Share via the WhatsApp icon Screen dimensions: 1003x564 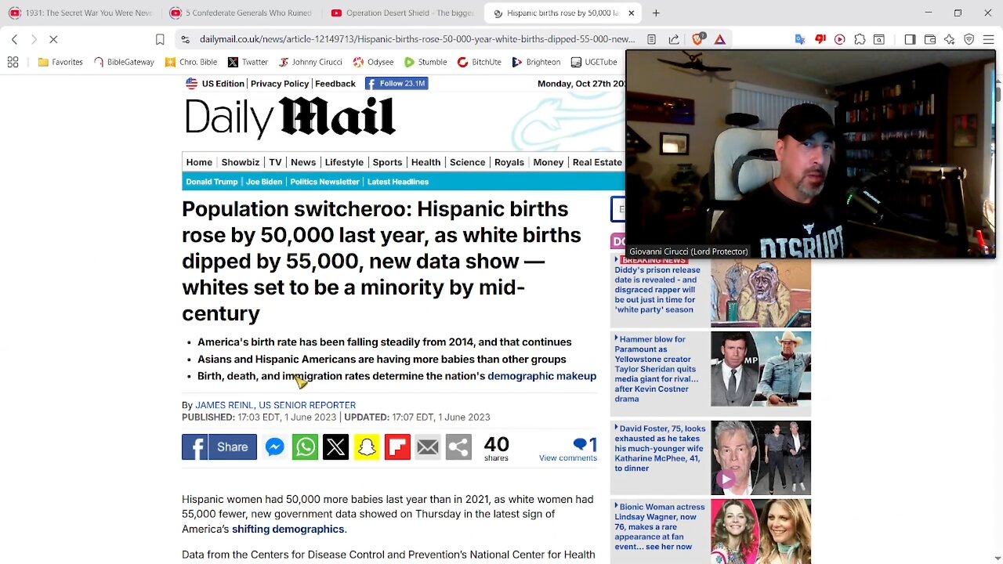click(305, 446)
